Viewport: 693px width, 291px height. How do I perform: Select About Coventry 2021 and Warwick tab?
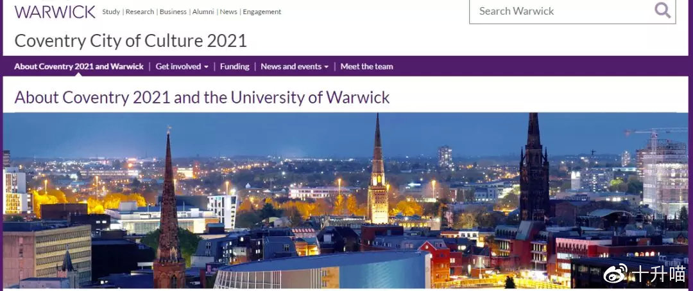[x=79, y=67]
